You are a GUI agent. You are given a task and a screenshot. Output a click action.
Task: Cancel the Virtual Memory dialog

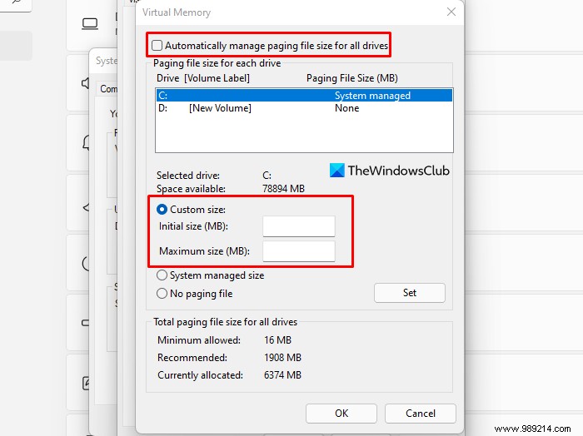click(x=420, y=414)
